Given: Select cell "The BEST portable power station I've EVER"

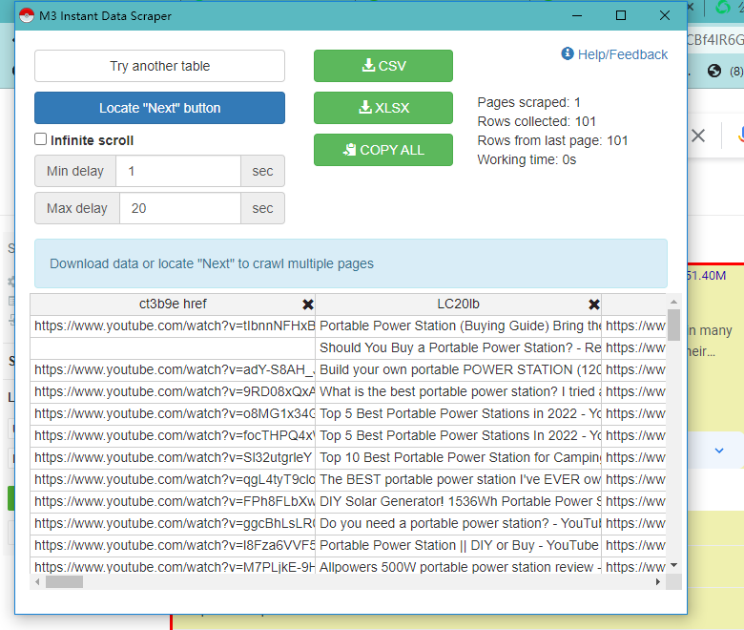Looking at the screenshot, I should (459, 479).
